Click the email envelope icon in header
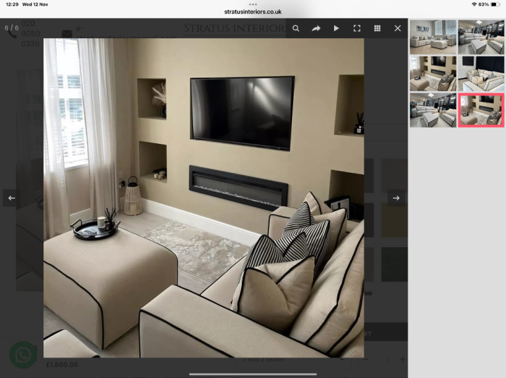Viewport: 506px width, 378px height. click(67, 34)
